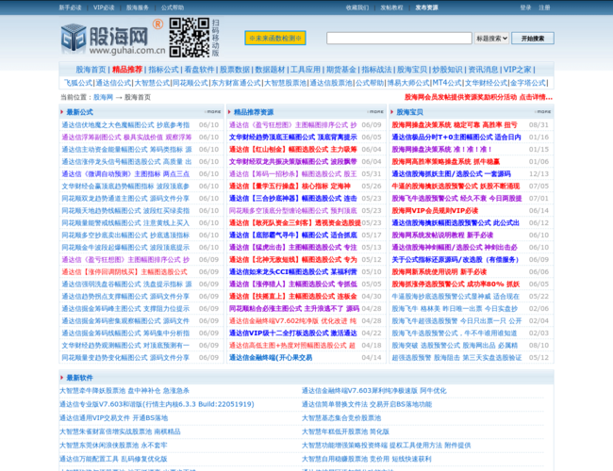613x471 pixels.
Task: Open the 标题搜索 search type dropdown
Action: tap(490, 39)
